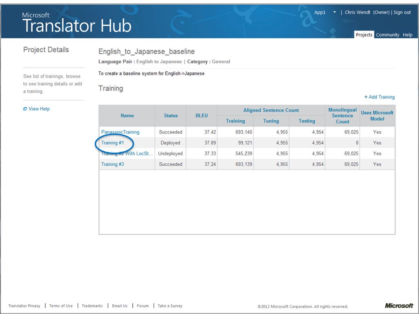Open the Trademarks footer link

92,306
